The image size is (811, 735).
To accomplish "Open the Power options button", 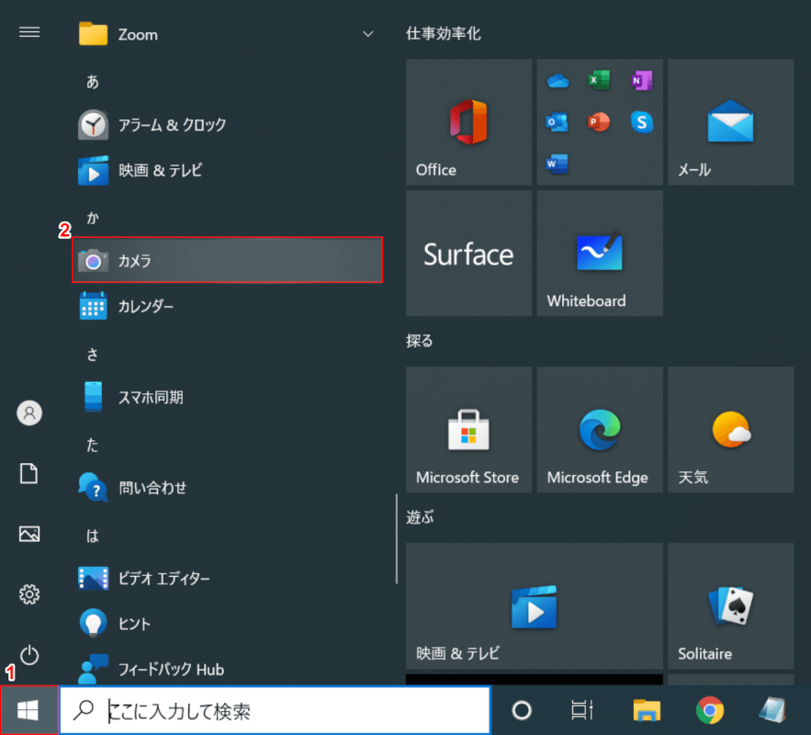I will point(29,654).
